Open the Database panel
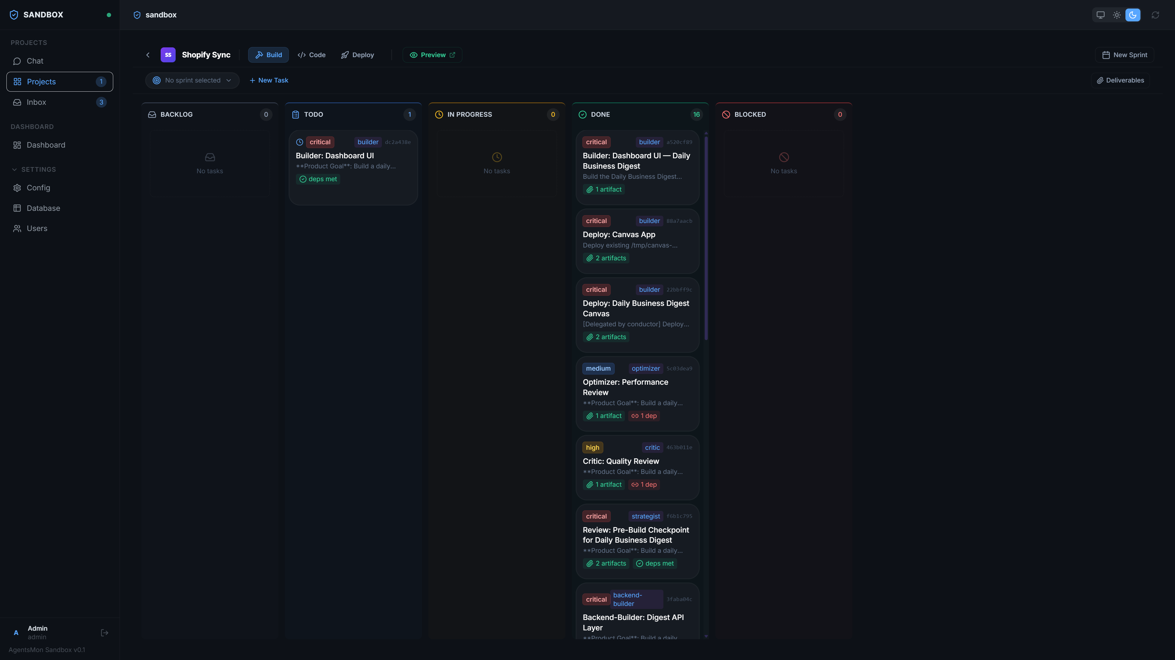The image size is (1175, 660). pos(43,208)
